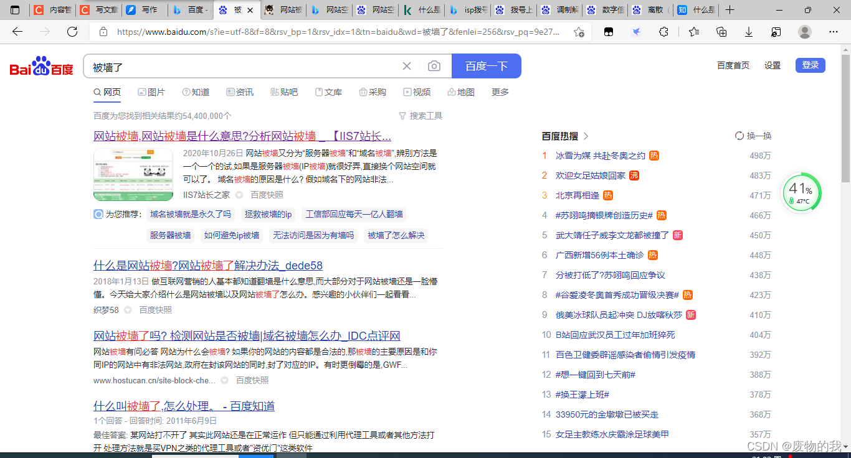Expand the 百度热搜 arrow

(586, 136)
